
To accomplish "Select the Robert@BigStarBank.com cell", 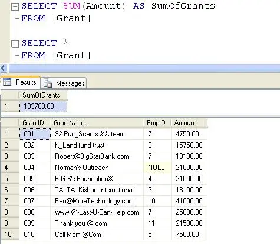I will click(x=97, y=156).
